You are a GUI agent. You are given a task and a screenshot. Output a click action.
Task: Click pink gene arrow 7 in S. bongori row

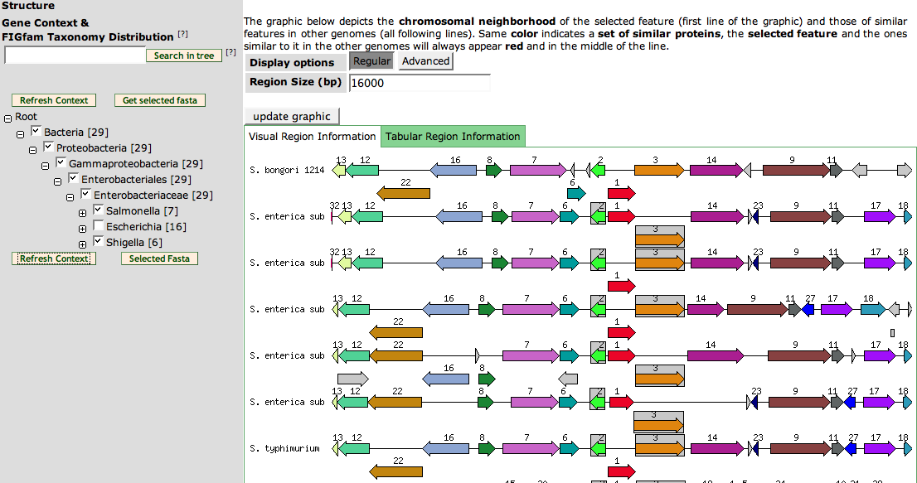click(x=538, y=171)
